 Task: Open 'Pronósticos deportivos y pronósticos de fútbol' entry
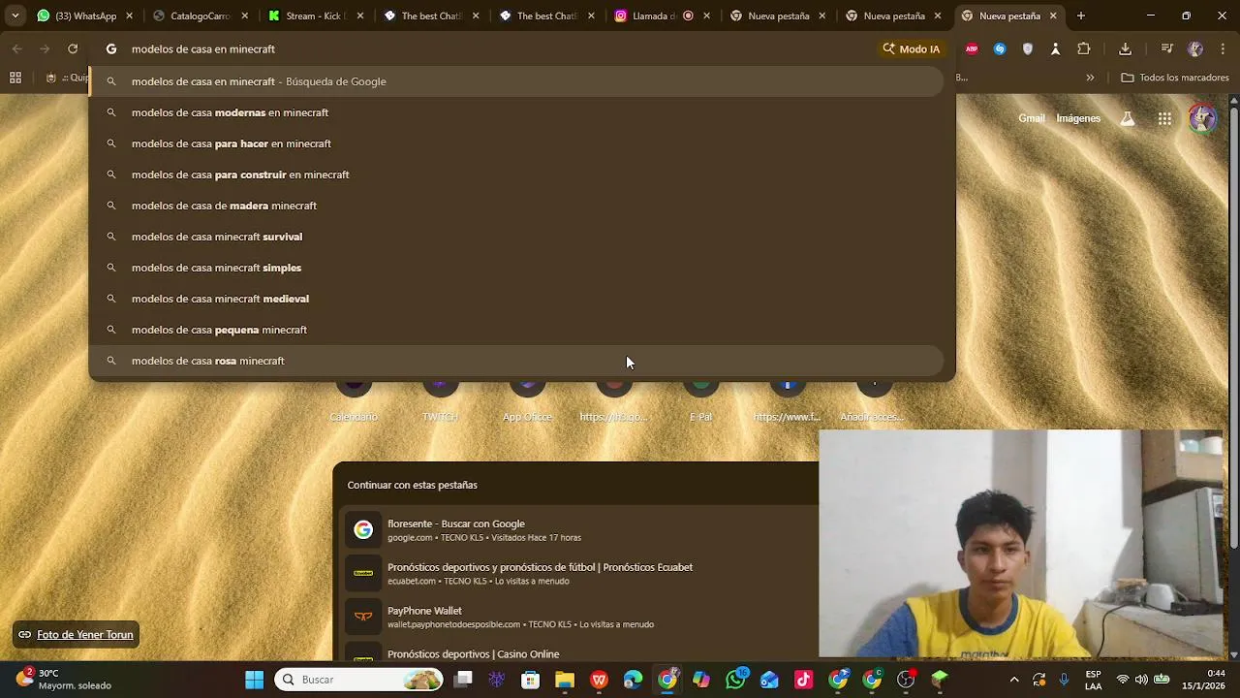pyautogui.click(x=581, y=573)
